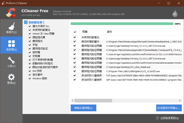The height and width of the screenshot is (123, 184).
Task: Click the 100% green progress bar
Action: 122,24
